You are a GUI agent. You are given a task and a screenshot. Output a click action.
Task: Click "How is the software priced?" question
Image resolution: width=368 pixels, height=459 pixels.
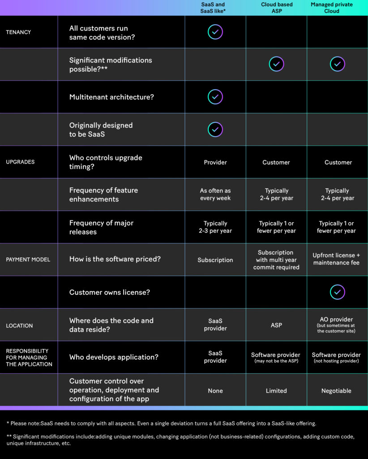[115, 259]
